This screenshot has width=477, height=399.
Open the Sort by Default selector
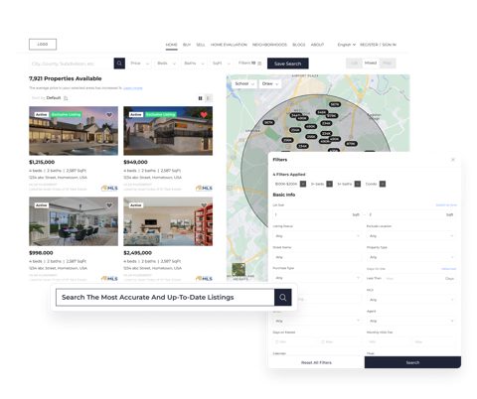[x=50, y=98]
